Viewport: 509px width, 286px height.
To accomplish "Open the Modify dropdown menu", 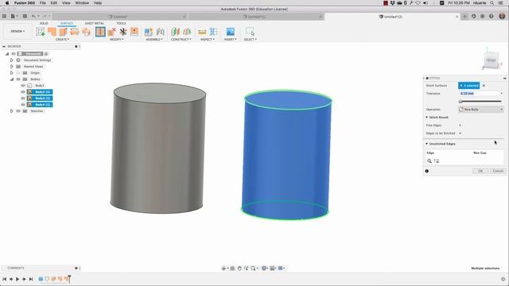I will pos(117,39).
